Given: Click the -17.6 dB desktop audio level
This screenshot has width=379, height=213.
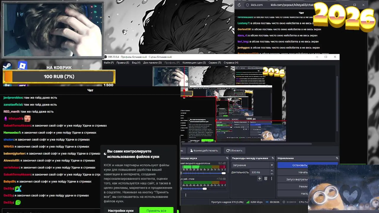Looking at the screenshot, I should [221, 179].
